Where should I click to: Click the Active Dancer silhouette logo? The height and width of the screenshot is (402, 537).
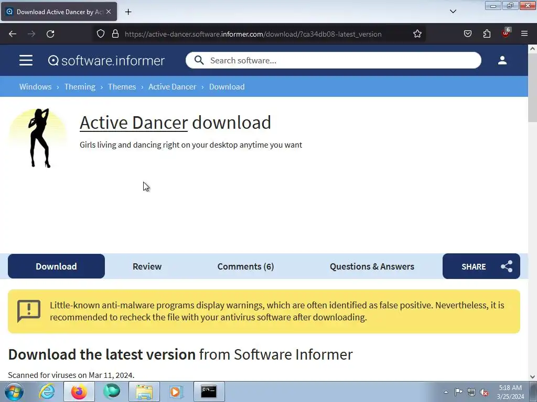click(39, 138)
